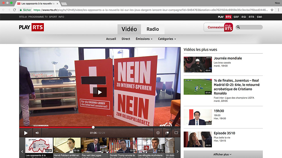Open Episode 3510 video thumbnail
The width and height of the screenshot is (282, 158).
point(198,139)
